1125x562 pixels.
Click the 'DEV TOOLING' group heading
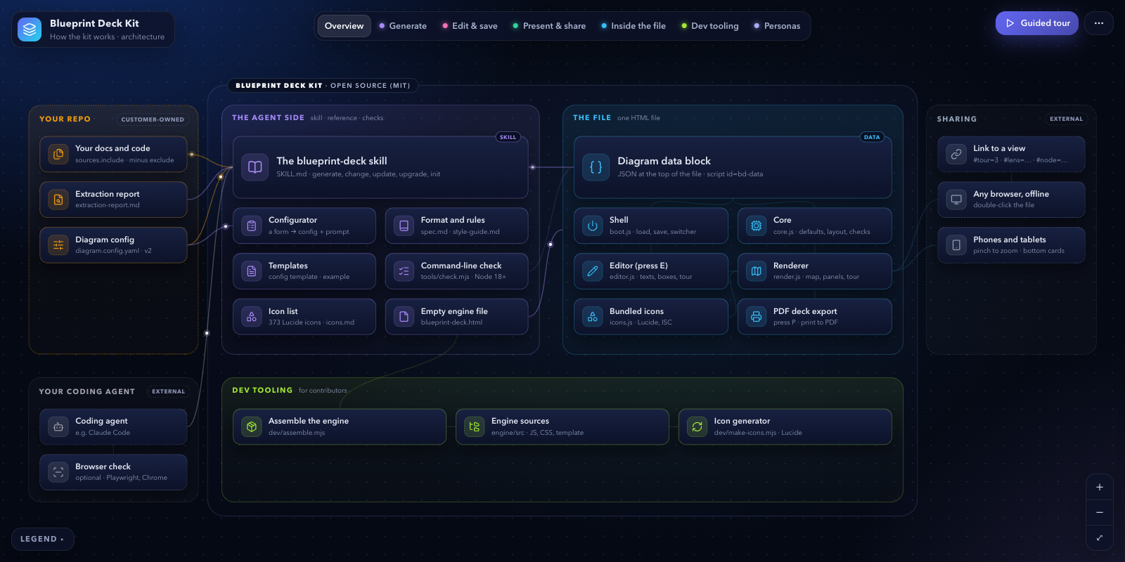pyautogui.click(x=262, y=391)
